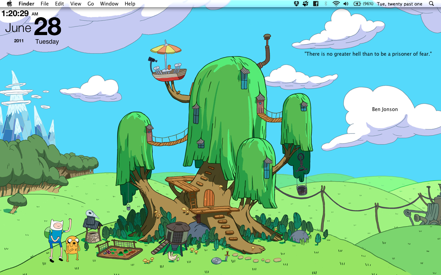The height and width of the screenshot is (275, 441).
Task: Open the Help menu
Action: pyautogui.click(x=130, y=4)
